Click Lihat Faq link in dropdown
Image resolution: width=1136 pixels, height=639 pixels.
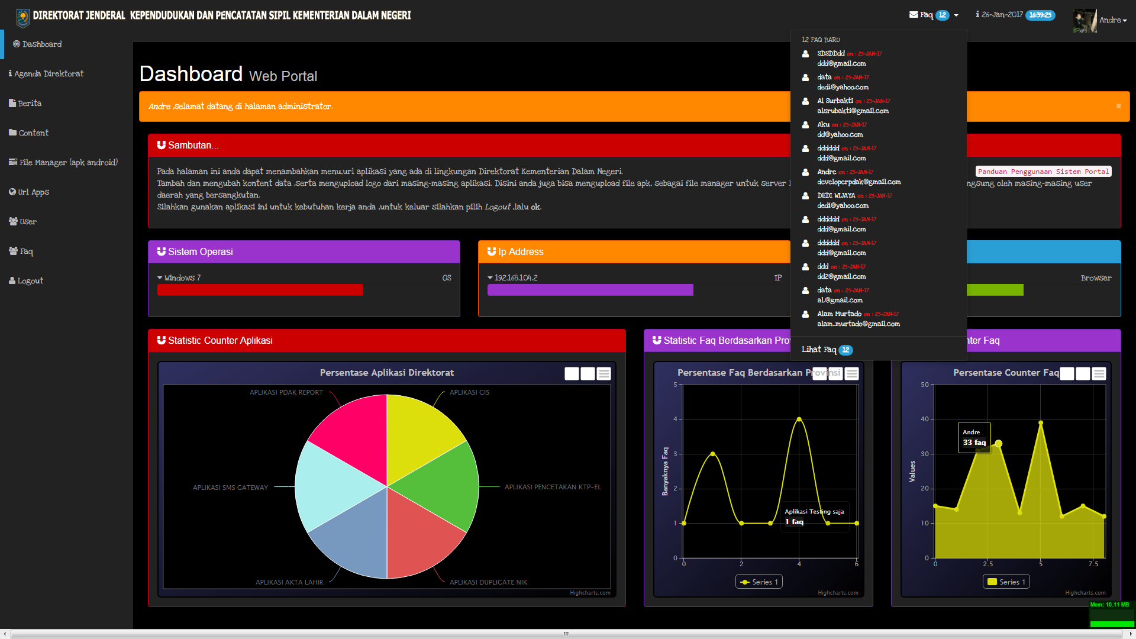tap(818, 350)
